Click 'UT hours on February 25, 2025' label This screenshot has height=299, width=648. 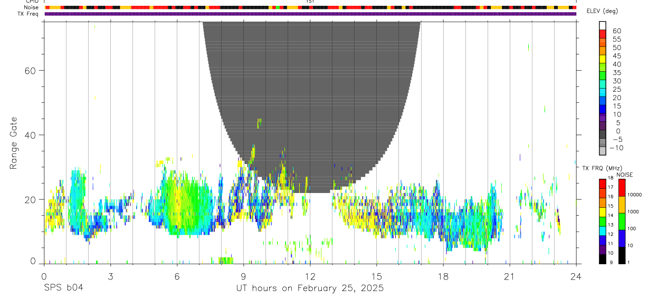[310, 288]
